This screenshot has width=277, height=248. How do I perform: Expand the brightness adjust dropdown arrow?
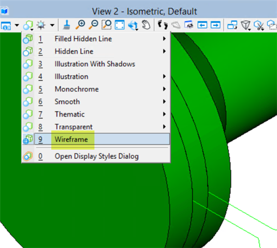(x=52, y=25)
